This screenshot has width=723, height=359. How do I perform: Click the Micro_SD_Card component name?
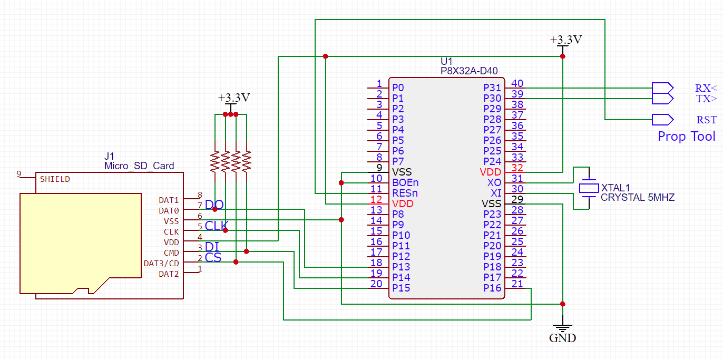(x=139, y=166)
